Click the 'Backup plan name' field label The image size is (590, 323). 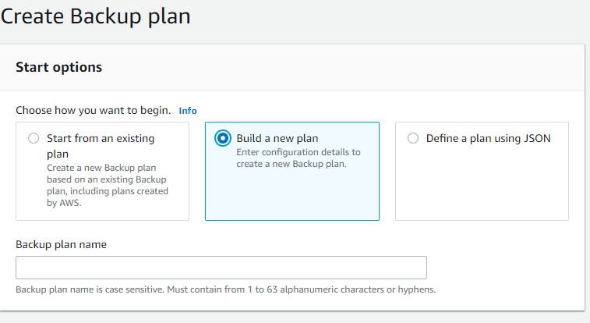[x=61, y=245]
